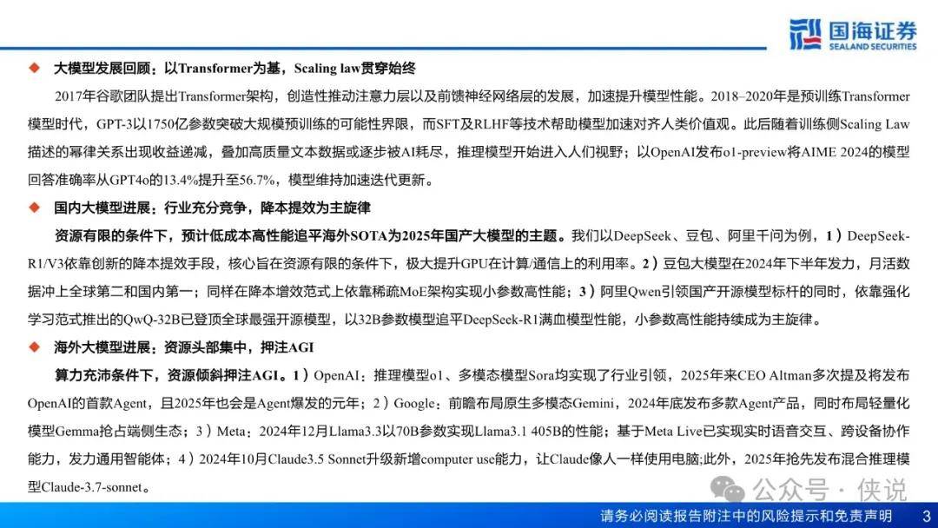Click the phrase computer use能力
This screenshot has width=938, height=528.
(472, 459)
